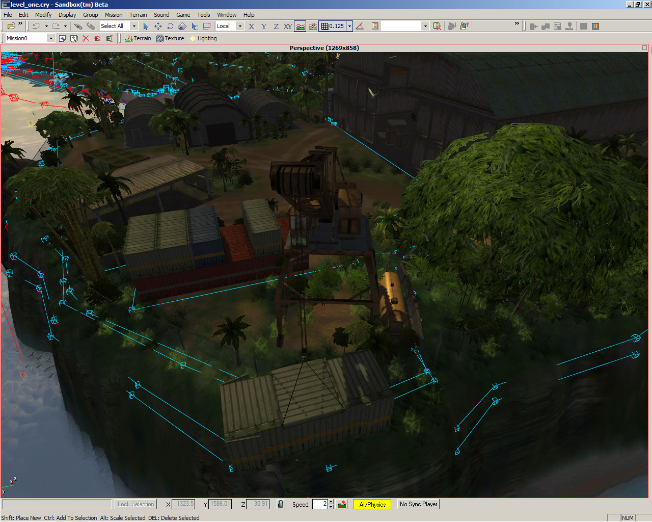Image resolution: width=652 pixels, height=522 pixels.
Task: Toggle the axis lock padlock
Action: [x=280, y=504]
